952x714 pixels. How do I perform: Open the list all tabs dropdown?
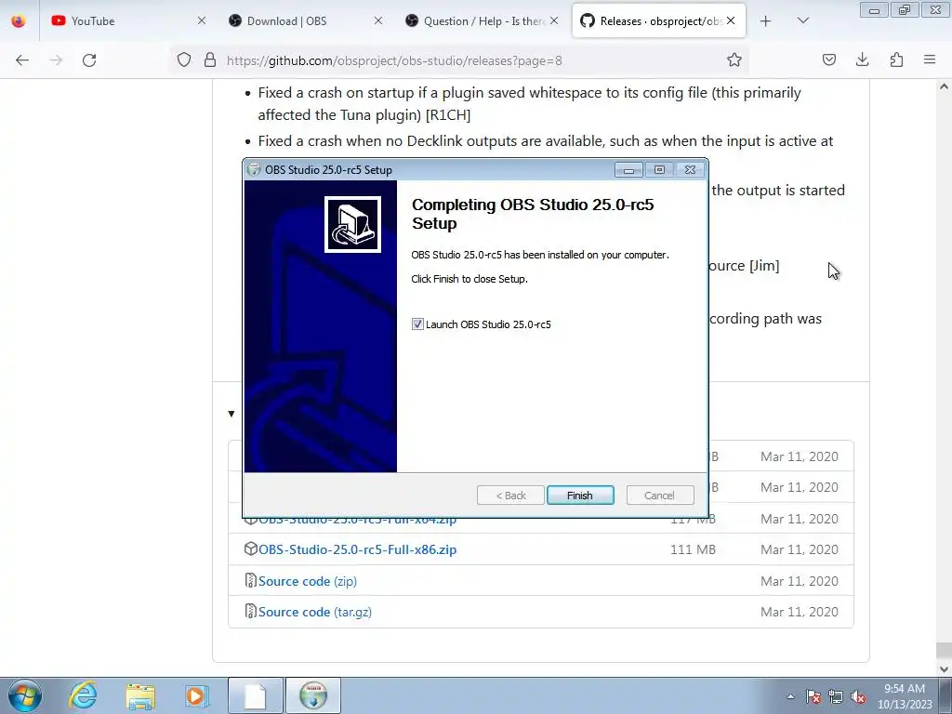pos(802,21)
